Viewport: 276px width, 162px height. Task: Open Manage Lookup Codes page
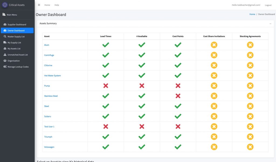[18, 67]
